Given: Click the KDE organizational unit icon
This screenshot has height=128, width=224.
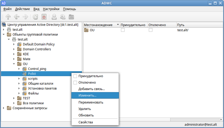Looking at the screenshot, I should (19, 54).
